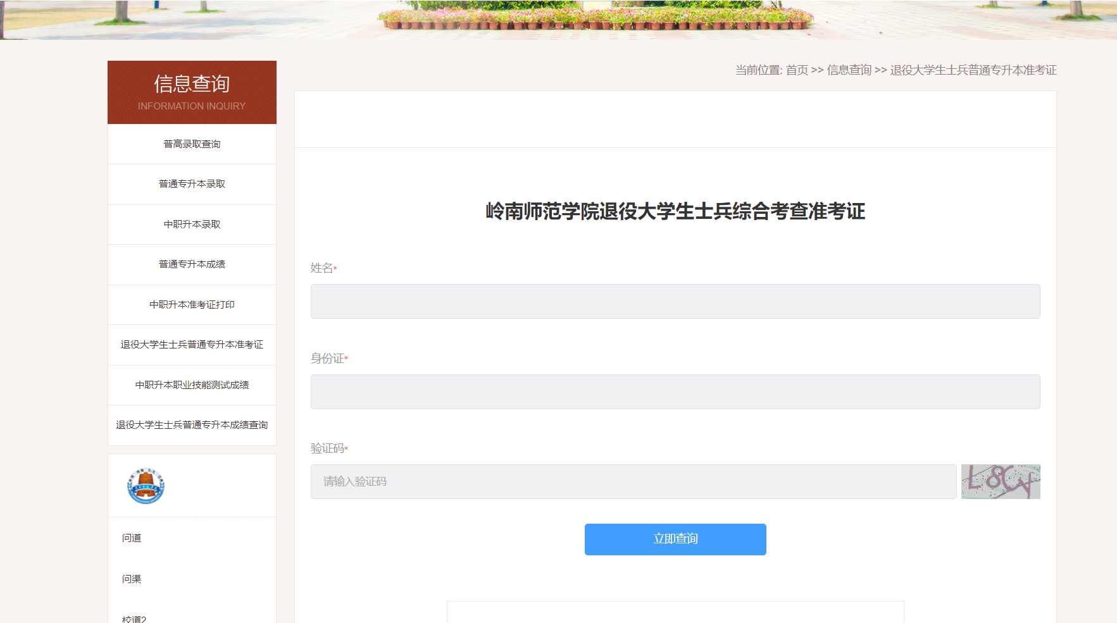Click the 验证码 input box
This screenshot has width=1117, height=623.
pos(633,481)
